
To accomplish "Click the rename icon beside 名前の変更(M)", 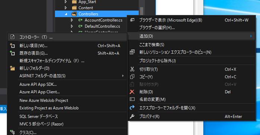I will (x=132, y=99).
